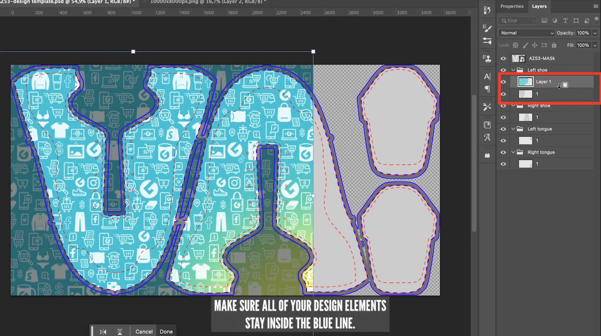Click the Fill value field

pyautogui.click(x=583, y=45)
